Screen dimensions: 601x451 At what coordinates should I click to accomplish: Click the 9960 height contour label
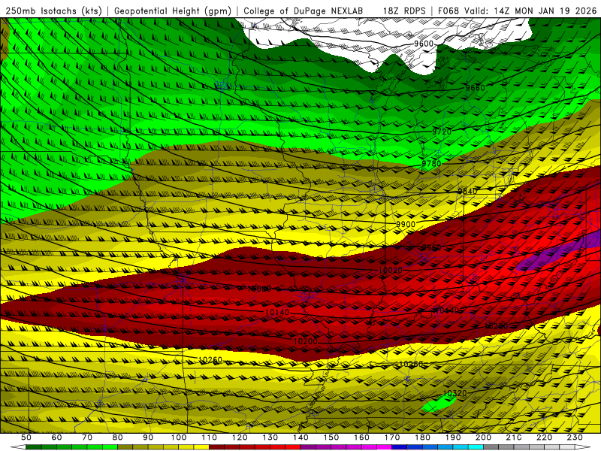pos(431,248)
